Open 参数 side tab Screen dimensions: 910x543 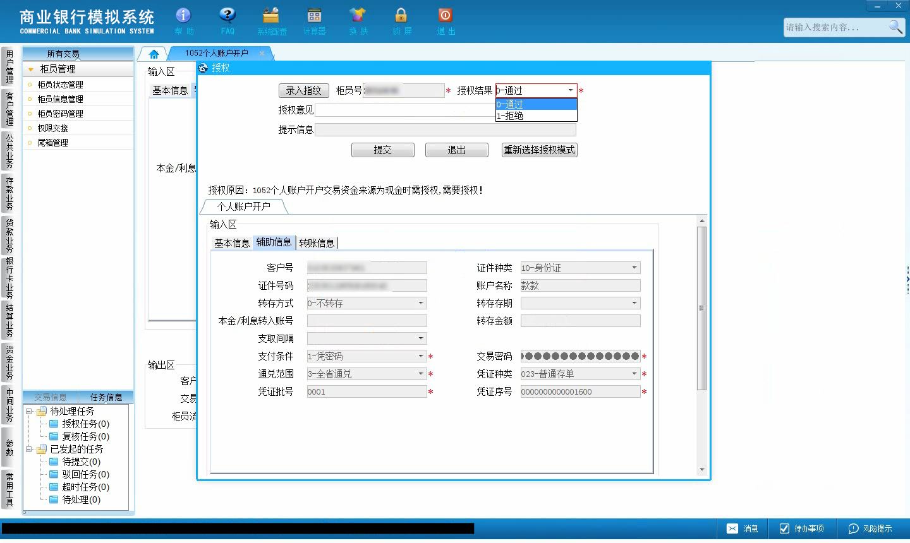point(9,447)
